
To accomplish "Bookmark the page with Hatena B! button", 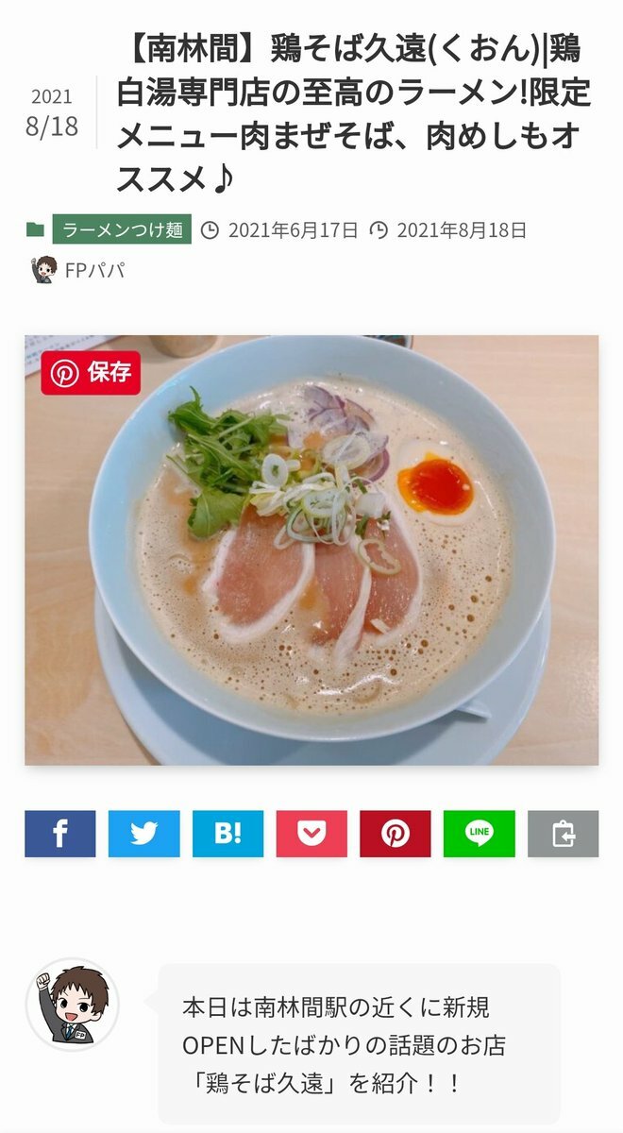I will point(227,834).
